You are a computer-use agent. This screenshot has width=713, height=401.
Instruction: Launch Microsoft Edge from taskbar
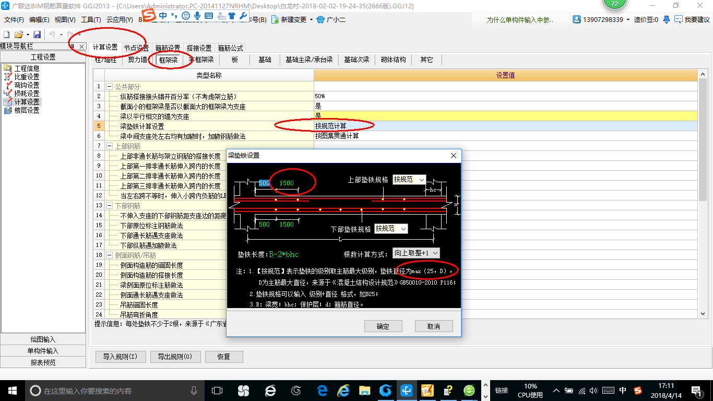[x=322, y=390]
